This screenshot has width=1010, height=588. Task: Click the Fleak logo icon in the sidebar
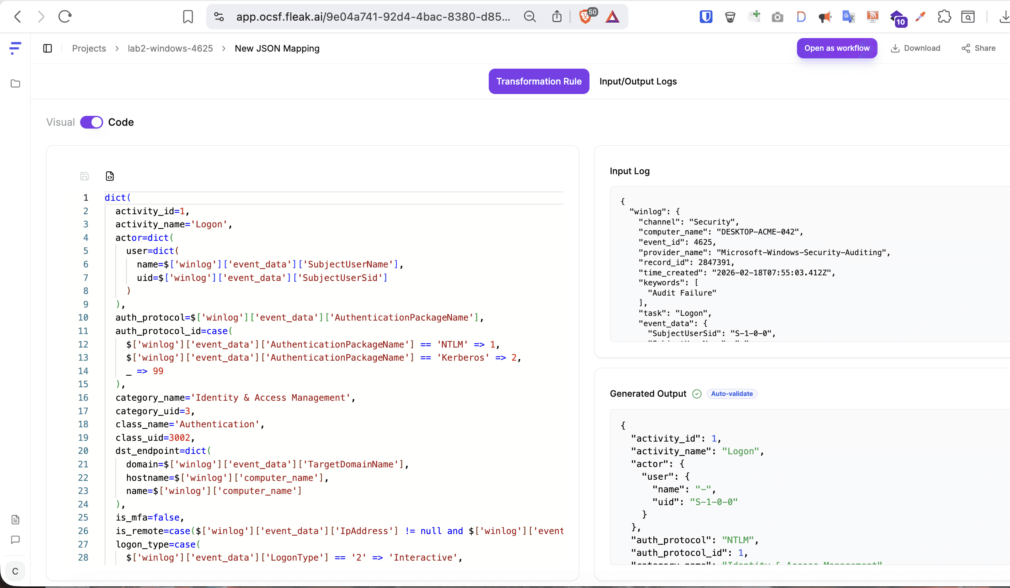[x=15, y=48]
